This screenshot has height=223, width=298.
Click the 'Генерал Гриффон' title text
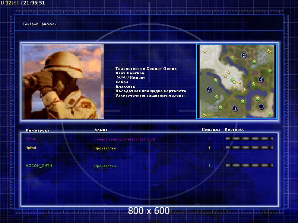coord(39,24)
